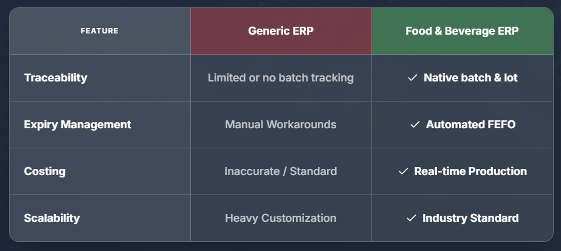This screenshot has width=561, height=251.
Task: Click the Real-time Production text
Action: pos(470,171)
